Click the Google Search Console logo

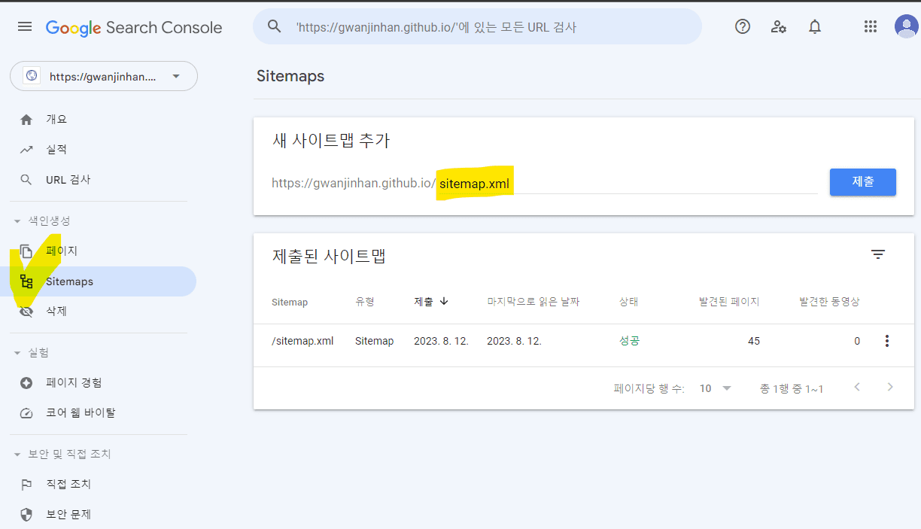[x=134, y=28]
